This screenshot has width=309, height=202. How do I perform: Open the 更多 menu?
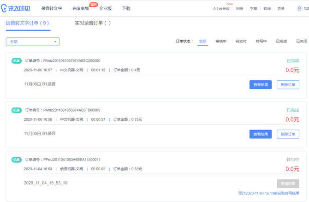pos(281,8)
